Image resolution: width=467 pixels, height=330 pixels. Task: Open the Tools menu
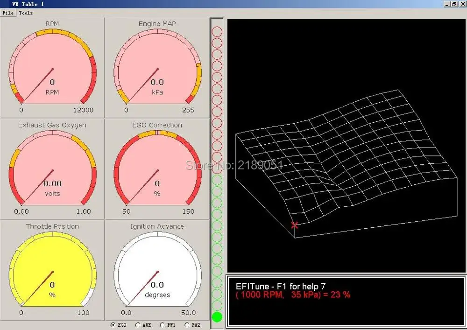26,13
